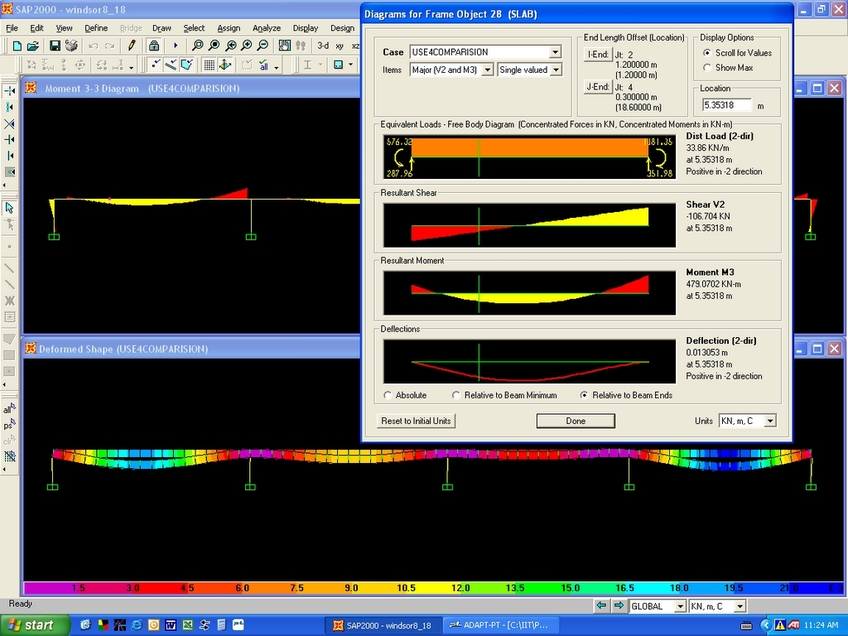Open the Analyze menu
Image resolution: width=848 pixels, height=636 pixels.
click(267, 28)
